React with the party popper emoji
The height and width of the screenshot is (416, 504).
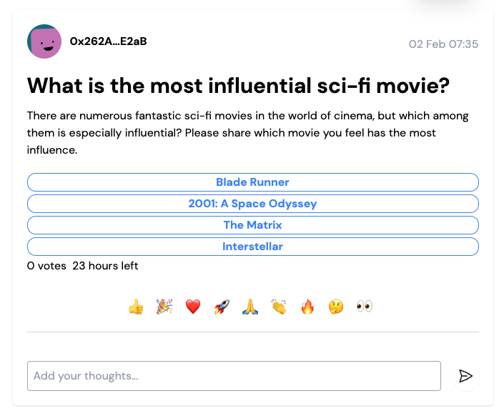pos(164,307)
